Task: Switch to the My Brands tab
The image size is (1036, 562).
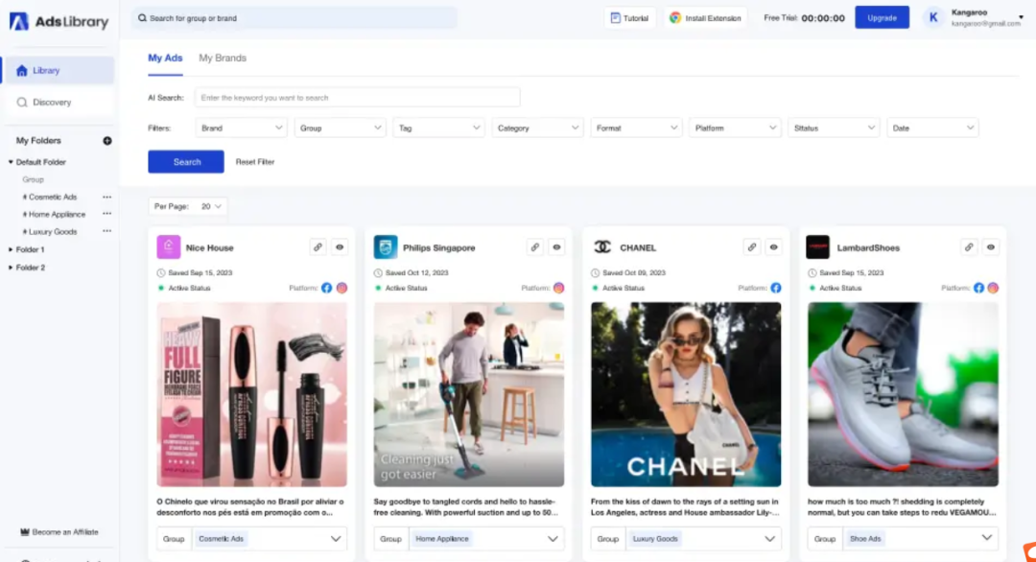Action: point(223,59)
